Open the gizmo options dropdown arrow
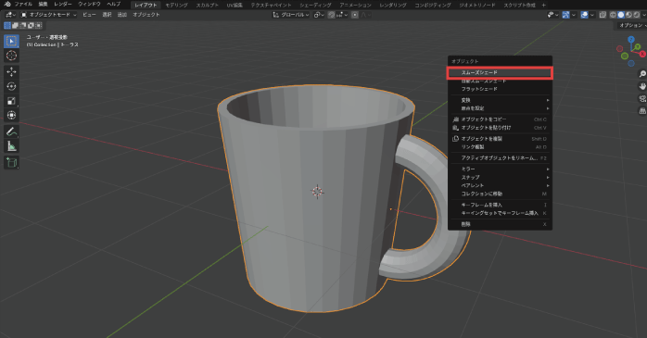This screenshot has width=647, height=338. tap(574, 15)
